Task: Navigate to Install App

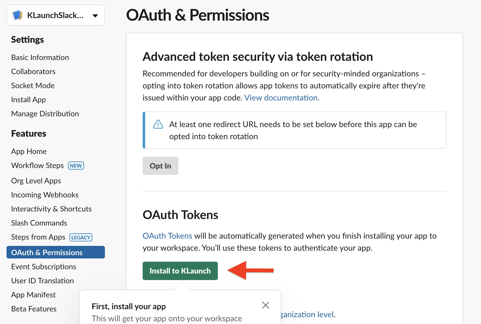Action: pos(28,100)
